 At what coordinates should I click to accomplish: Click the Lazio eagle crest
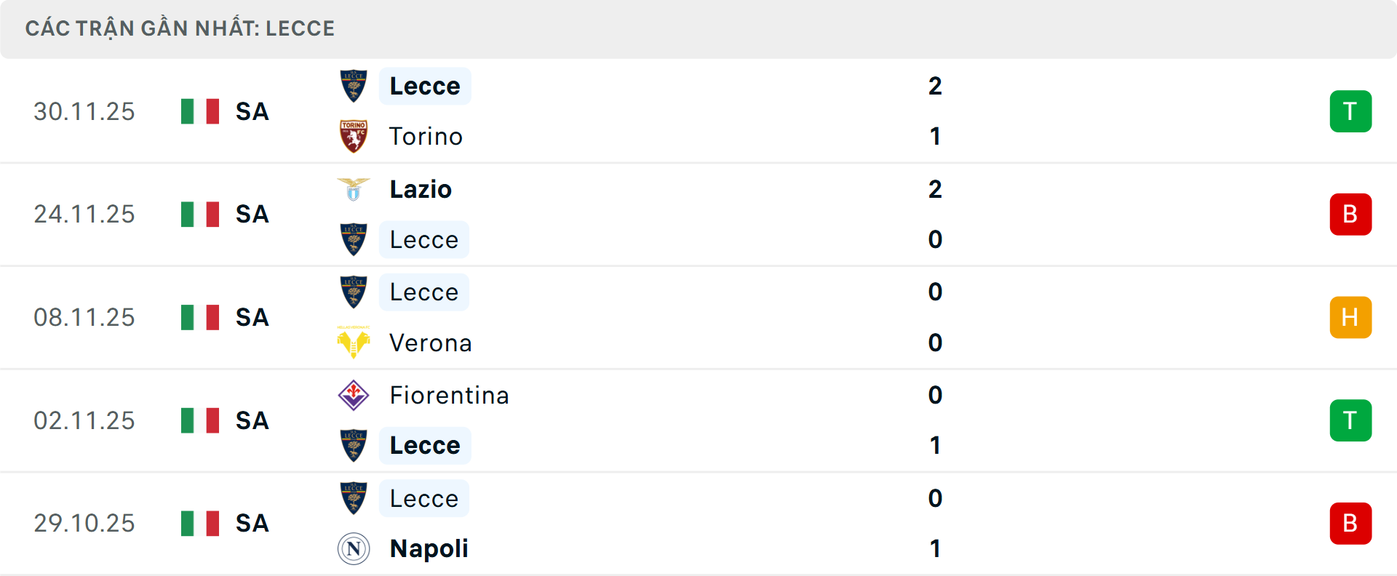[354, 189]
